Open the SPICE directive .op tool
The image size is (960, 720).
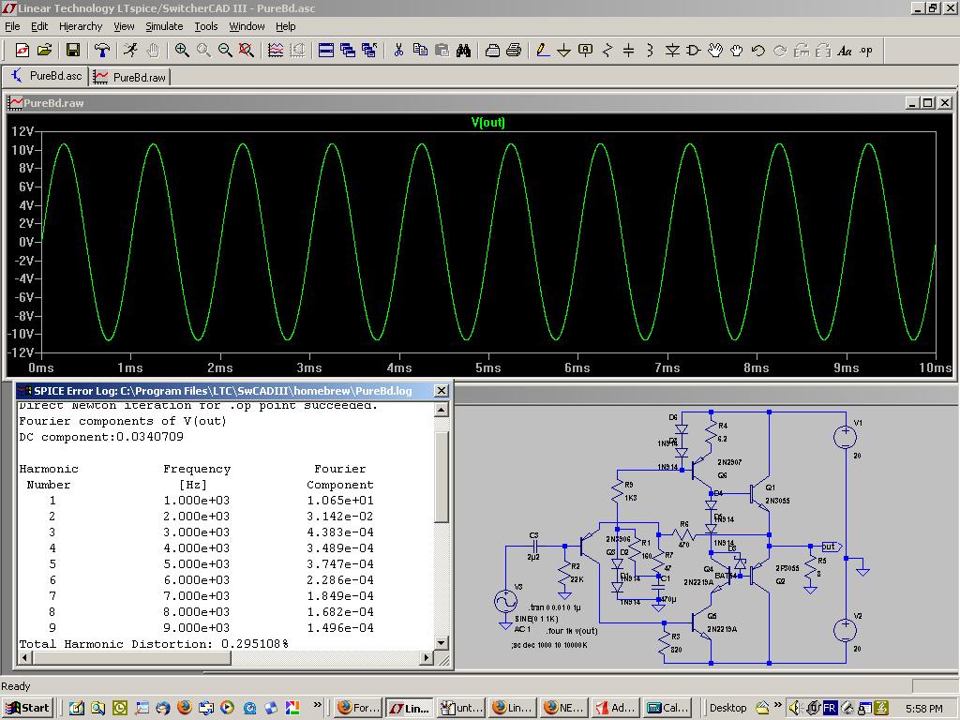tap(865, 51)
